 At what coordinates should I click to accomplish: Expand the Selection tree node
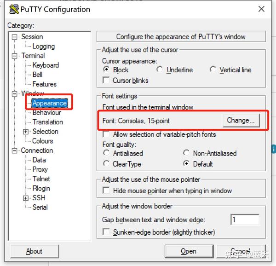[x=26, y=132]
